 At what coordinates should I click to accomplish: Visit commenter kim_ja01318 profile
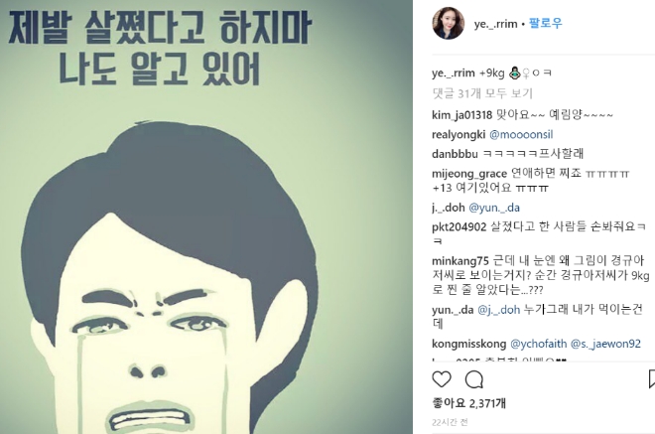tap(462, 115)
